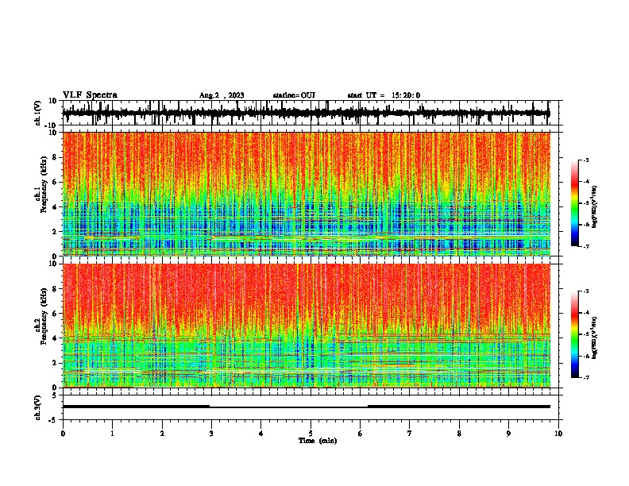Click the 'station=OUJ' label
The height and width of the screenshot is (486, 629).
(x=294, y=95)
